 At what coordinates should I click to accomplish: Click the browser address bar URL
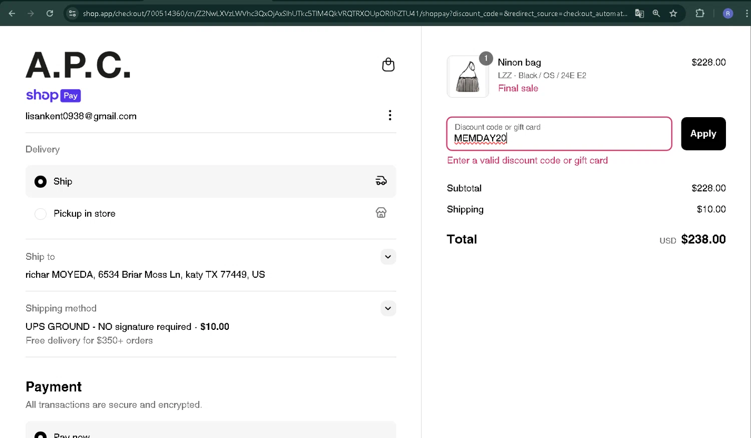pos(354,14)
